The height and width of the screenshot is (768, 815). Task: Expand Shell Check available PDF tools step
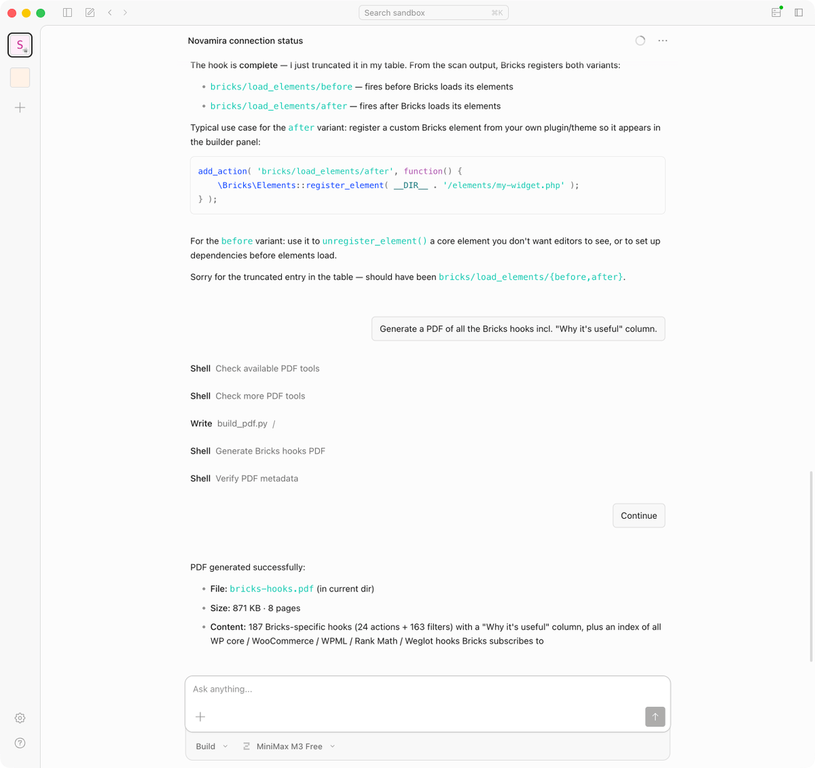point(255,369)
